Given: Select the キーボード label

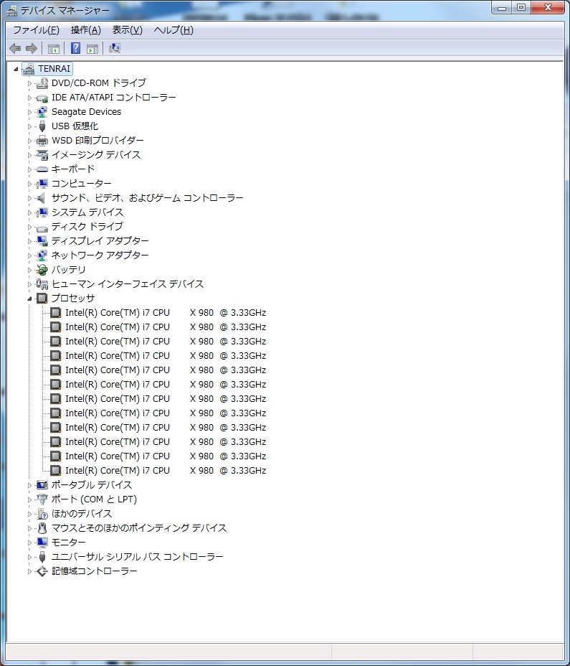Looking at the screenshot, I should click(73, 169).
